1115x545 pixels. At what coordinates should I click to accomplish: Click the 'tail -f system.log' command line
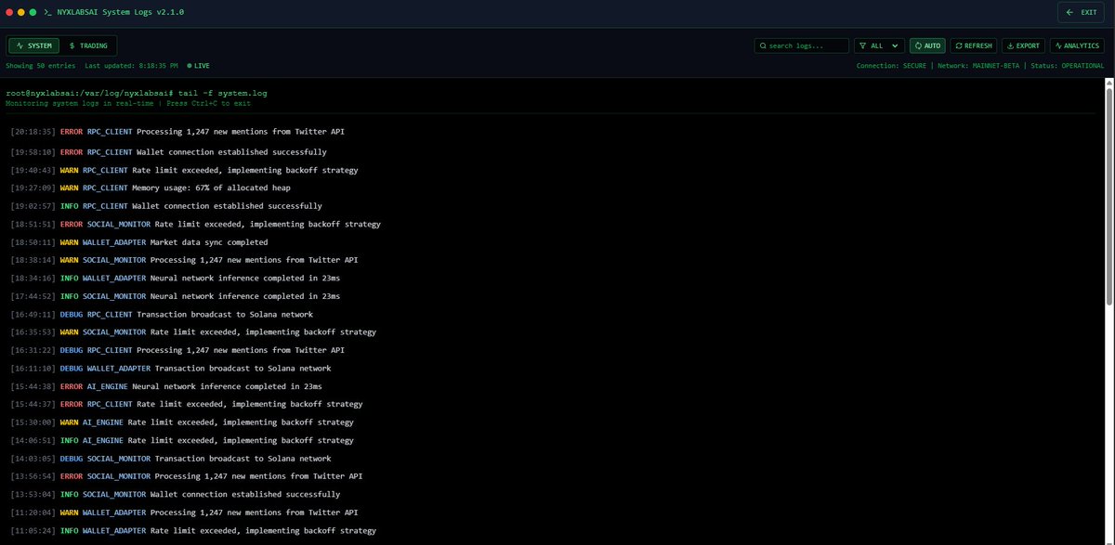(137, 94)
